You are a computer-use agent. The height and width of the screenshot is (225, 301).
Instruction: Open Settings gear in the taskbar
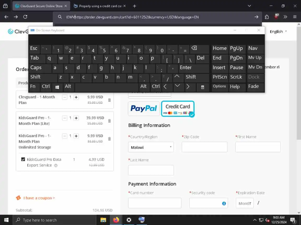pos(129,220)
